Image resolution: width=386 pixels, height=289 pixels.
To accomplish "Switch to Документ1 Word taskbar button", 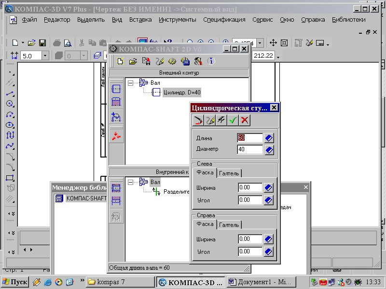I will (x=262, y=282).
